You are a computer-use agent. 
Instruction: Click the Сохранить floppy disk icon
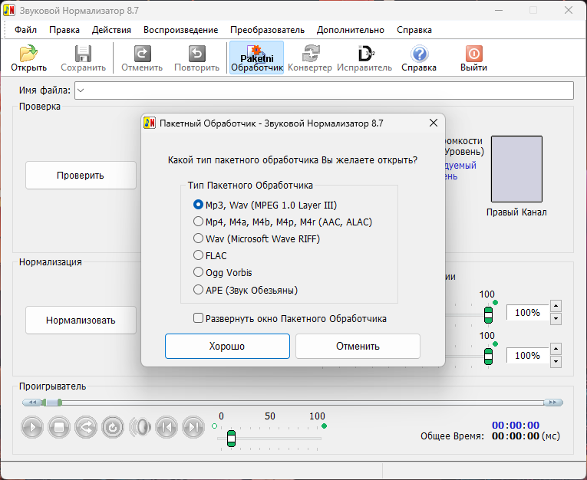pyautogui.click(x=83, y=54)
